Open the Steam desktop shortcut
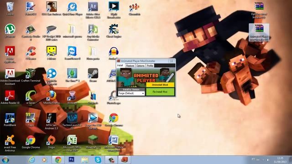The height and width of the screenshot is (164, 292). [93, 75]
